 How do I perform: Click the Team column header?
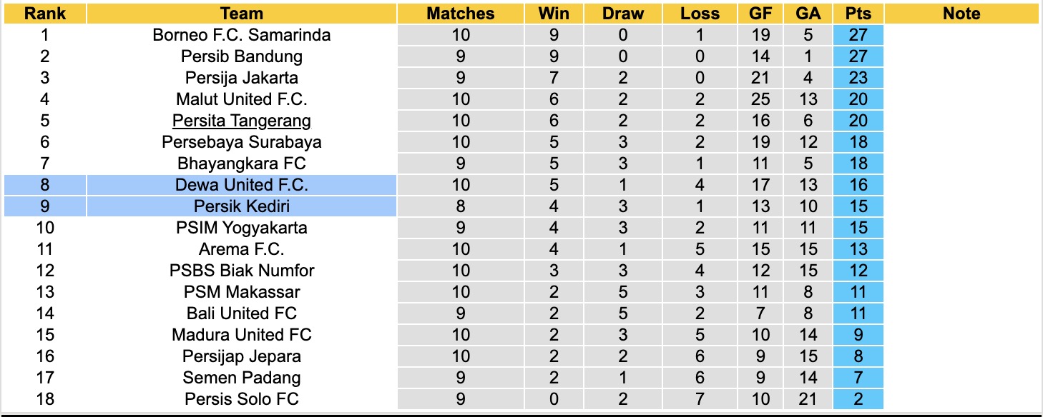[x=242, y=14]
